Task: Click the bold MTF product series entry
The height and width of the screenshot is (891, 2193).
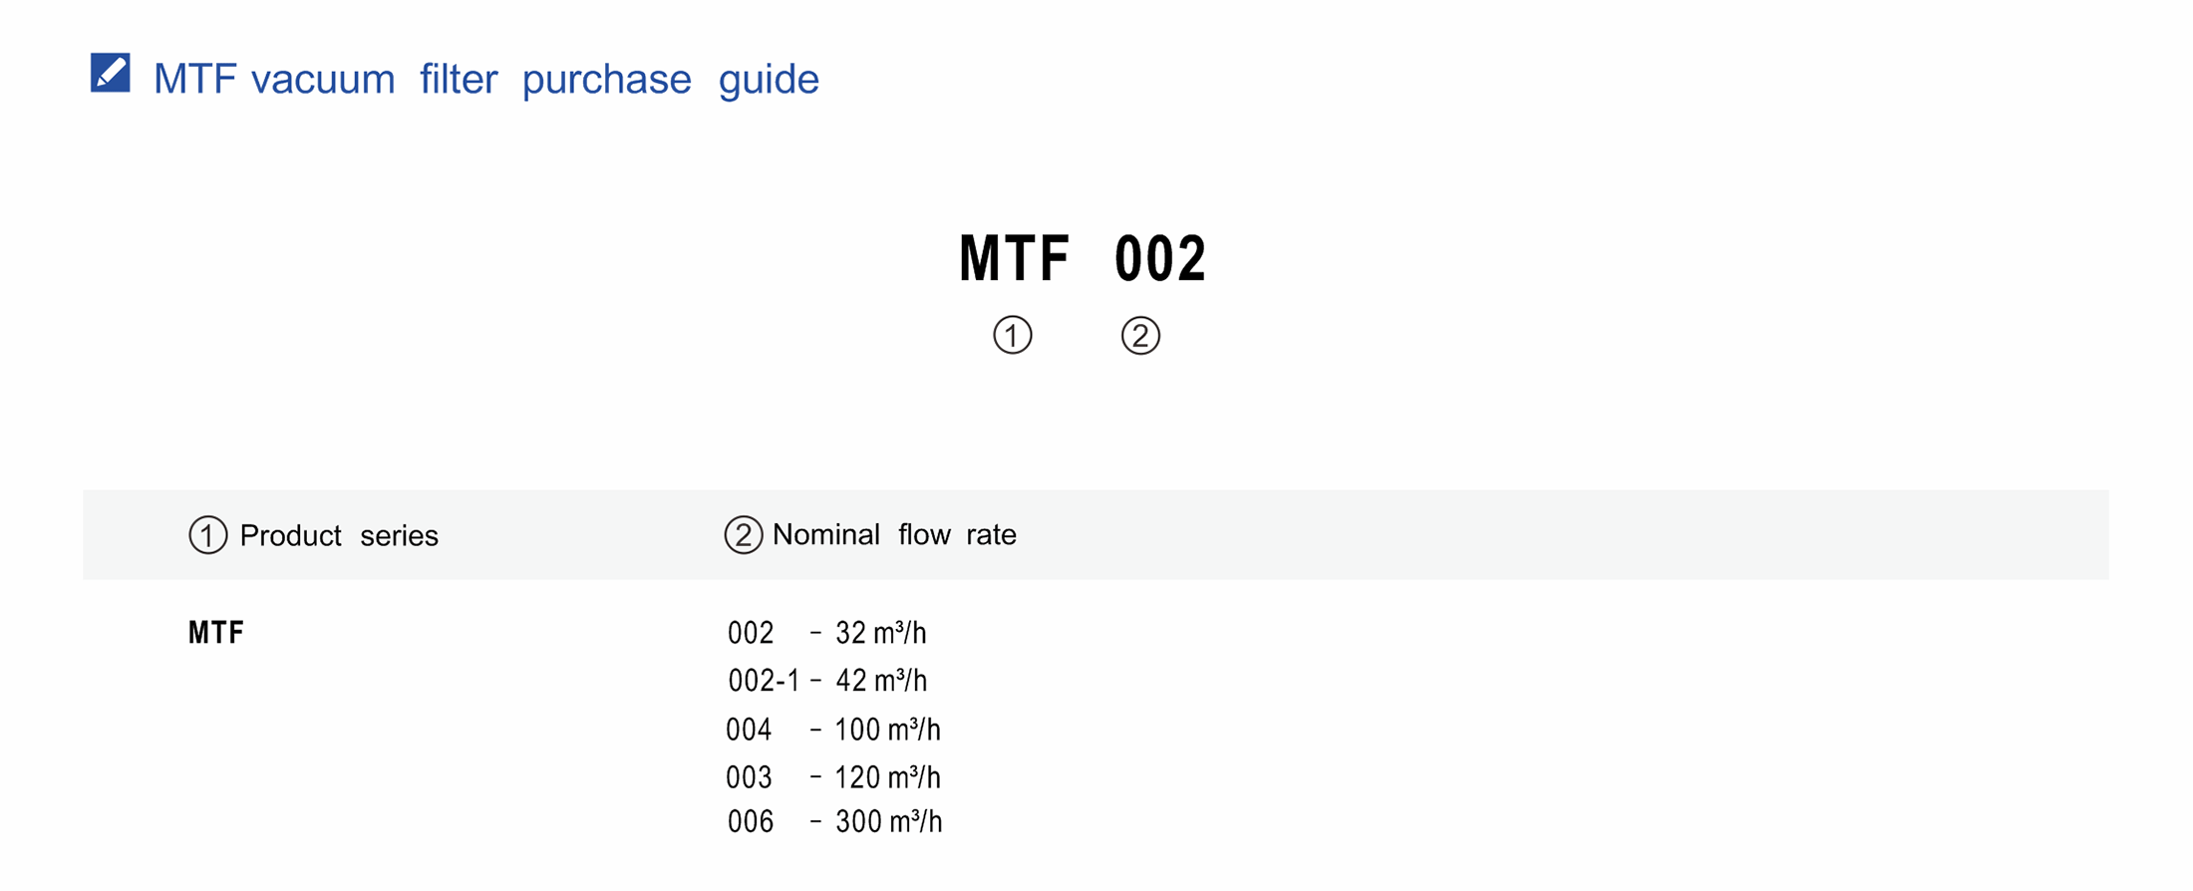Action: (216, 633)
